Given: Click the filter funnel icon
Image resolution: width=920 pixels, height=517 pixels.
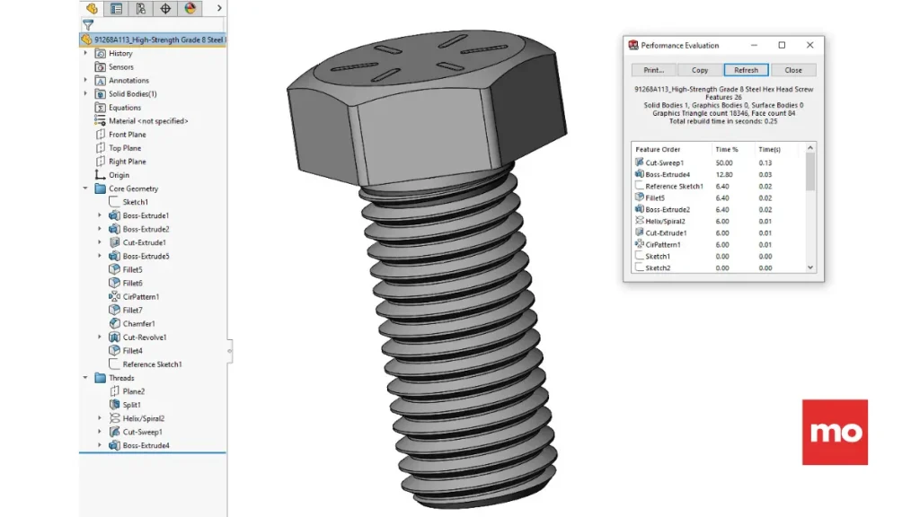Looking at the screenshot, I should (x=88, y=24).
